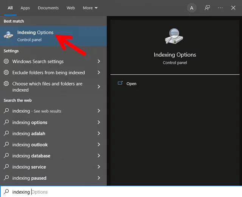Viewport: 242px width, 197px height.
Task: Click the Open icon in the preview pane
Action: [120, 83]
